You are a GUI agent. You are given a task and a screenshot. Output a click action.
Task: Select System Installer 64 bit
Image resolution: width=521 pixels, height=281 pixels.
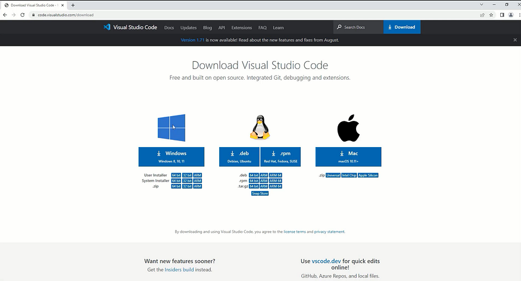(x=176, y=181)
